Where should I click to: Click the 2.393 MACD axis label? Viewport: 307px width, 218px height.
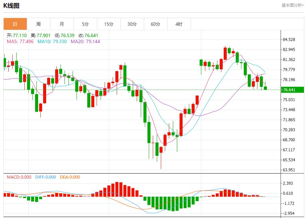tap(288, 183)
